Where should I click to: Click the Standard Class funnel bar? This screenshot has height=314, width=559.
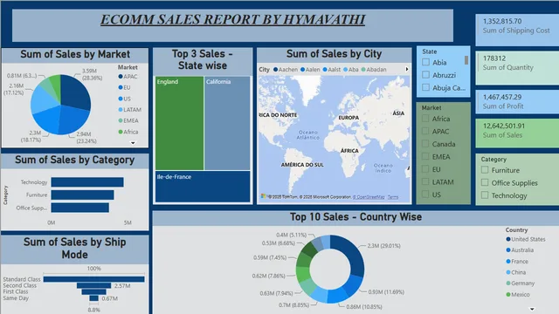pos(93,279)
